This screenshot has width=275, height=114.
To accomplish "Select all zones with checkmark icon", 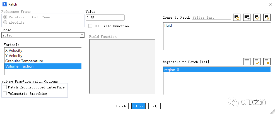I will (x=257, y=17).
